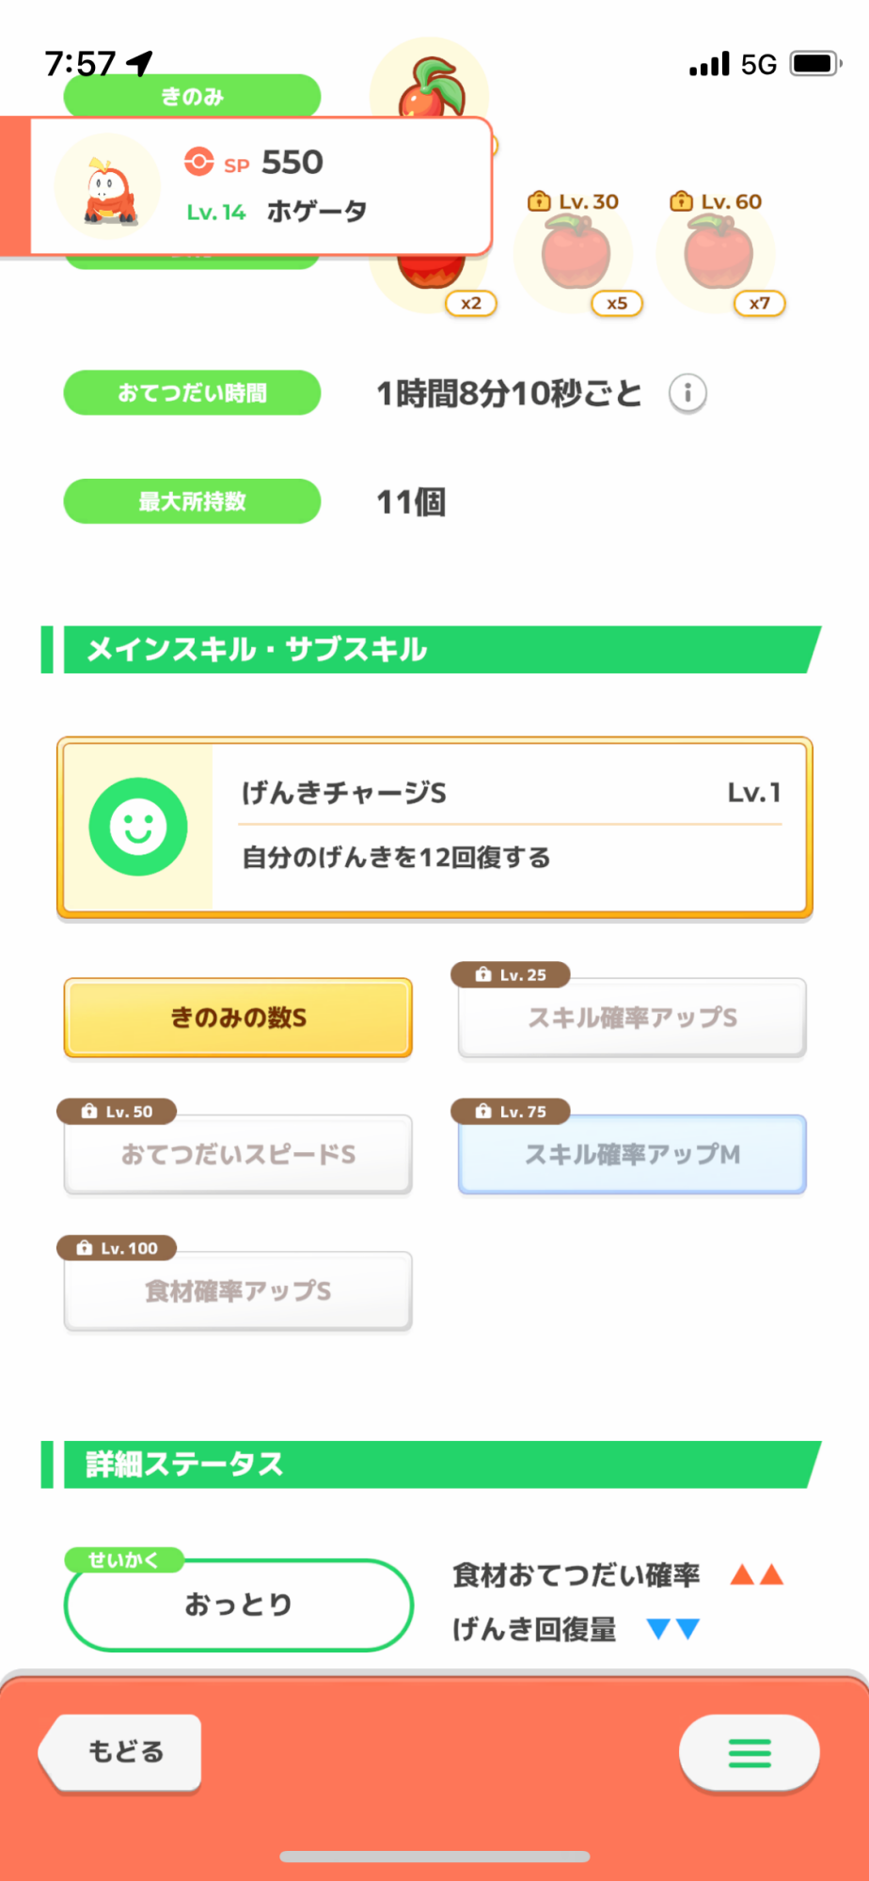Tap the きのみ green label
This screenshot has width=869, height=1881.
coord(192,96)
